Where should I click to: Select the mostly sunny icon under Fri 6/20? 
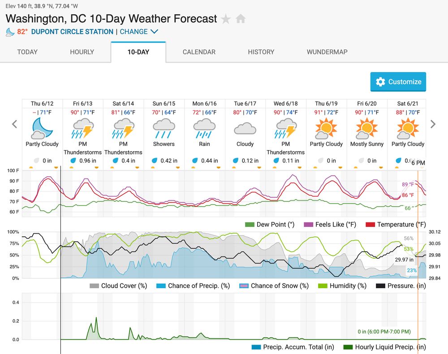point(366,128)
